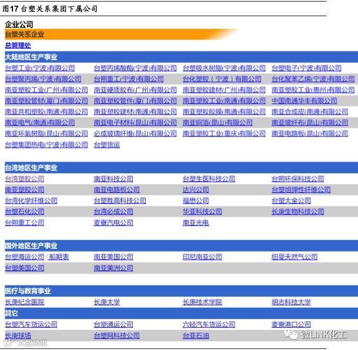Open 台塑吸水树脂(宁波)有限公司 link

224,68
